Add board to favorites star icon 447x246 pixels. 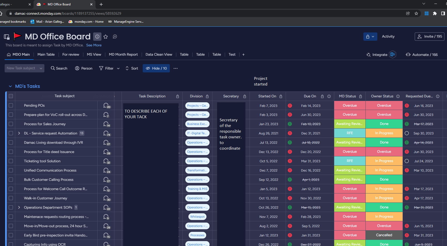click(x=106, y=37)
